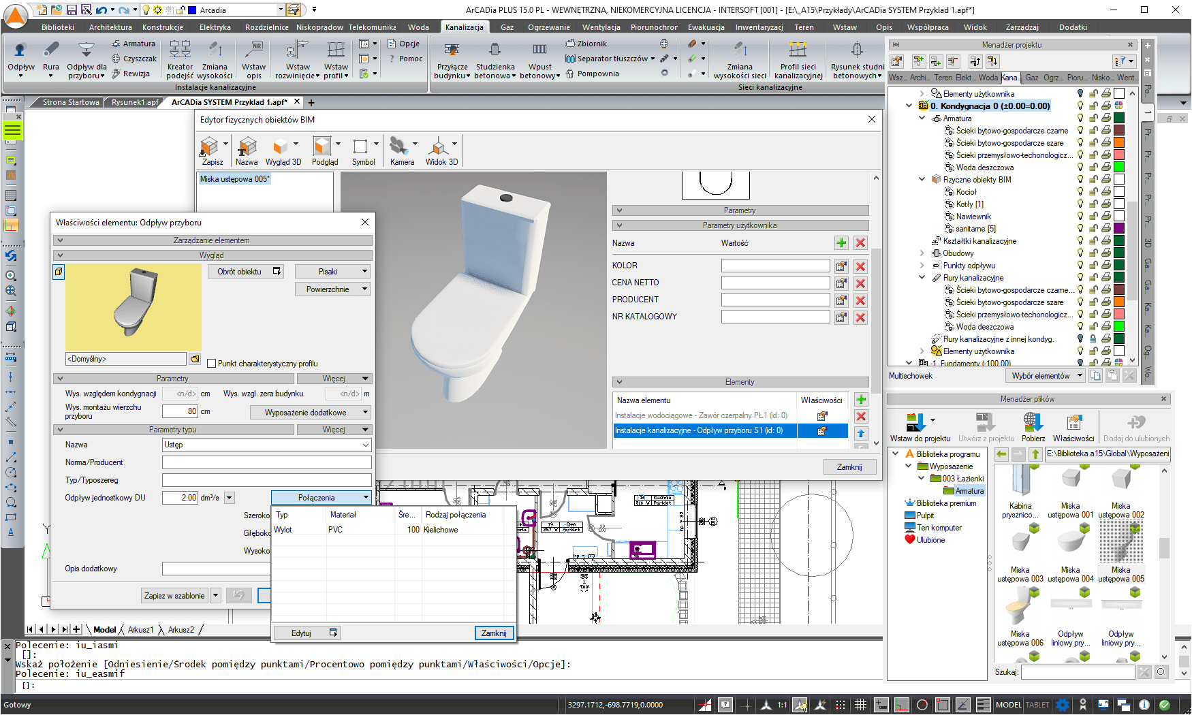Toggle visibility of Punkty odpływu
Image resolution: width=1192 pixels, height=715 pixels.
pos(1080,266)
